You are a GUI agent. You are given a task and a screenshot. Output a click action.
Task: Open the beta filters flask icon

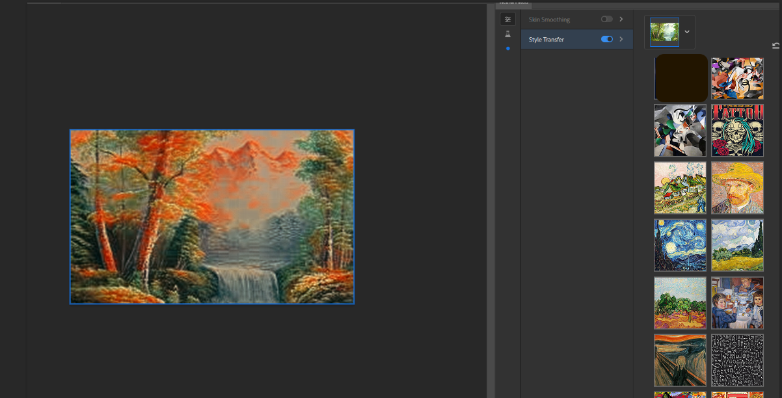(508, 34)
